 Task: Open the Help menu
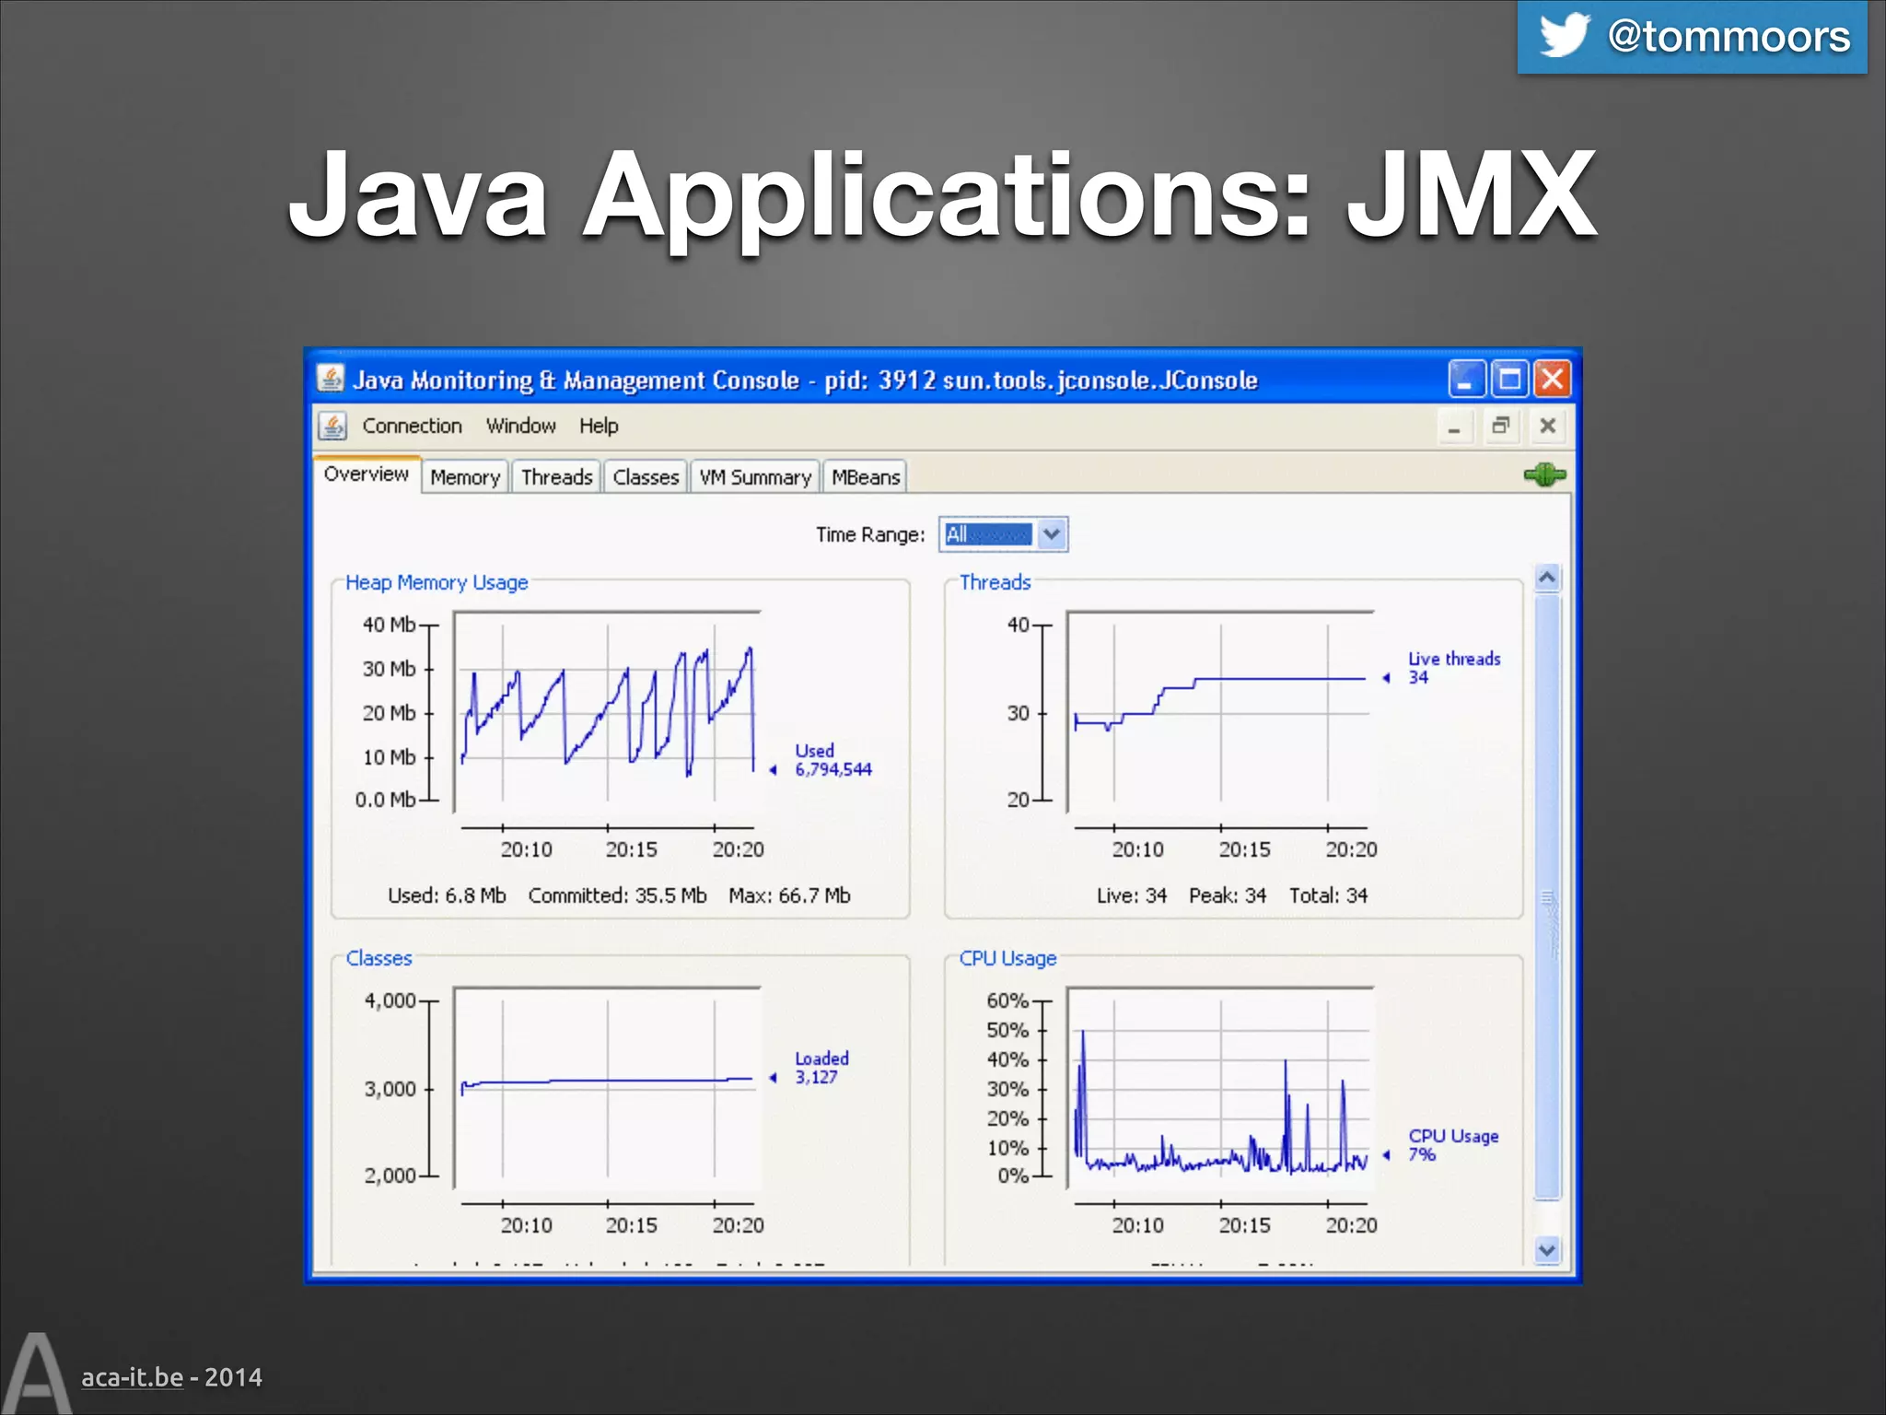click(x=599, y=426)
